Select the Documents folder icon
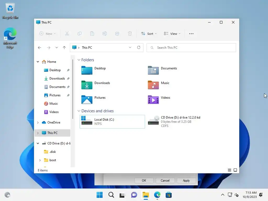The height and width of the screenshot is (201, 268). point(153,70)
